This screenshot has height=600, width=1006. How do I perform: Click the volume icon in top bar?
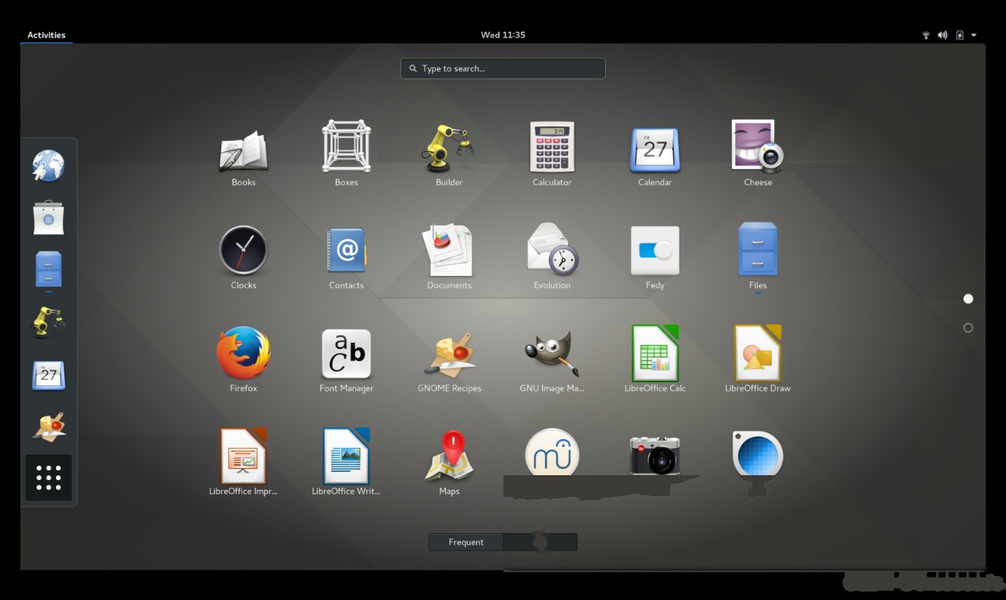pos(942,35)
